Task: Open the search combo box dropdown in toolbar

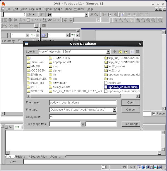Action: point(86,14)
